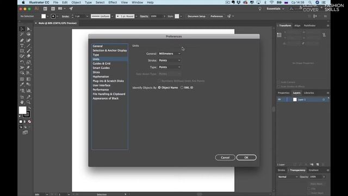The height and width of the screenshot is (196, 348).
Task: Switch to the Libraries tab
Action: pos(309,93)
